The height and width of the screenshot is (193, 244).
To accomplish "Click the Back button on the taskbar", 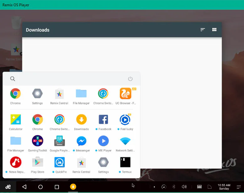I will click(x=24, y=187).
